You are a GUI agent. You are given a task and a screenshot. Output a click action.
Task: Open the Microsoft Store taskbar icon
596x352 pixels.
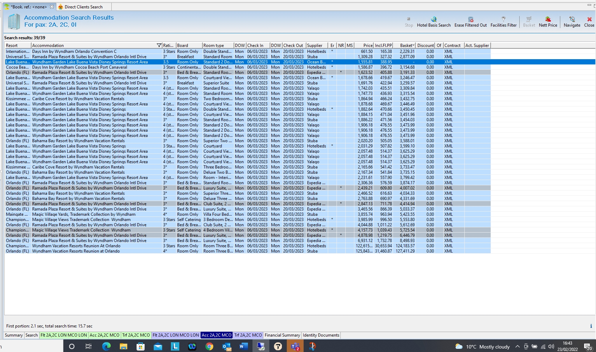click(140, 346)
